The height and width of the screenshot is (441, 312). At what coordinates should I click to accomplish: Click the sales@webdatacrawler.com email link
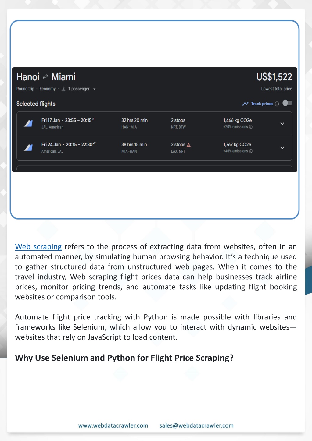[196, 425]
